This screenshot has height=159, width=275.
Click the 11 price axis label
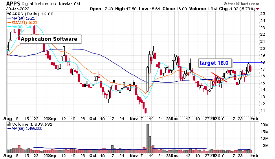(262, 111)
